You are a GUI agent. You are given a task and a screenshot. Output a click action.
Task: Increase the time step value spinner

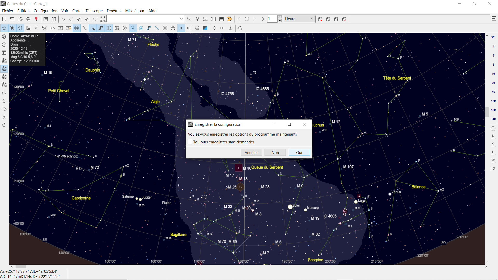click(x=280, y=17)
